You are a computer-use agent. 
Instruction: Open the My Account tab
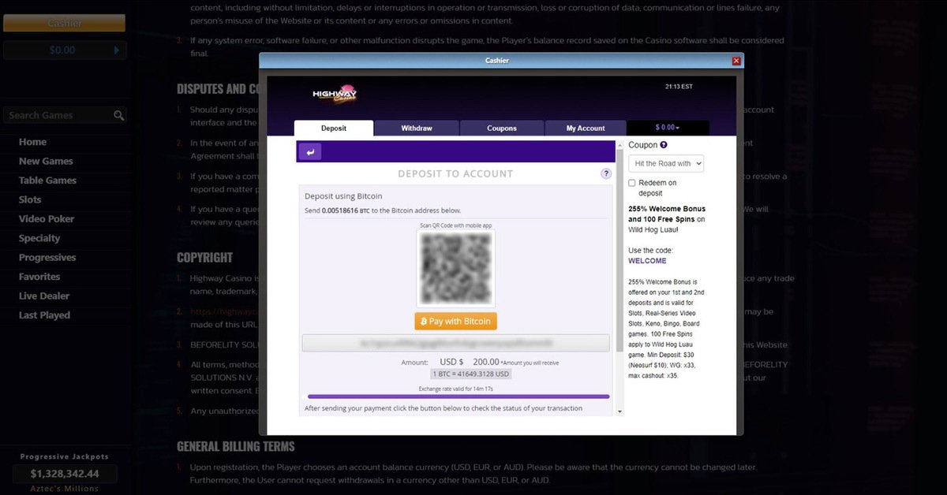click(x=586, y=128)
